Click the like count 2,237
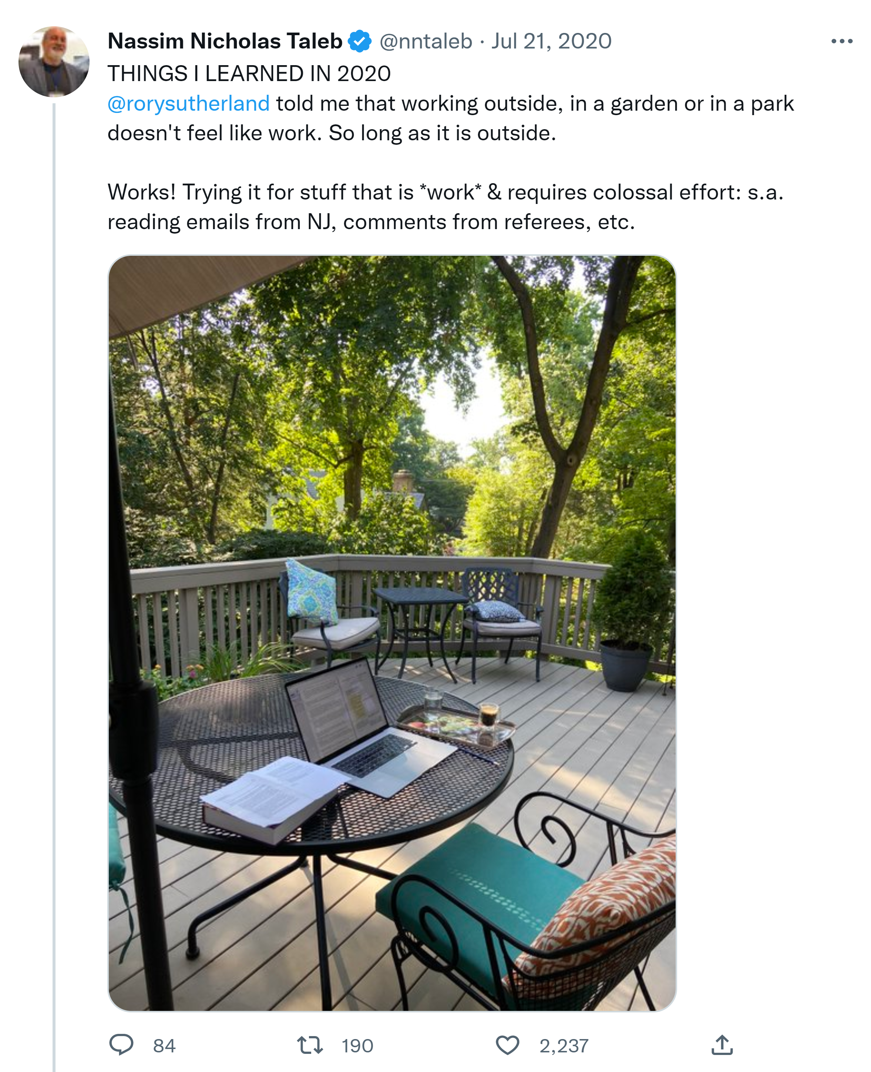This screenshot has width=871, height=1072. pyautogui.click(x=564, y=1046)
